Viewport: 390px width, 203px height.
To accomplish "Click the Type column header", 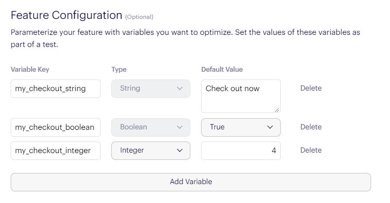I will pyautogui.click(x=119, y=69).
